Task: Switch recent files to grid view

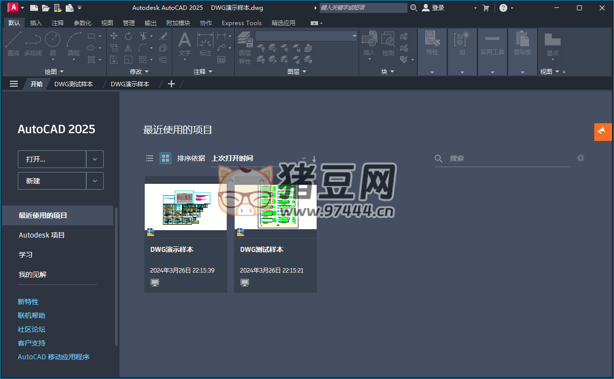Action: (165, 158)
